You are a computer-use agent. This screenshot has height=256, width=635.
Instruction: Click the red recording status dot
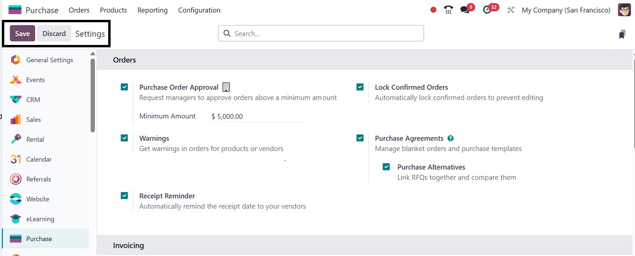[433, 10]
